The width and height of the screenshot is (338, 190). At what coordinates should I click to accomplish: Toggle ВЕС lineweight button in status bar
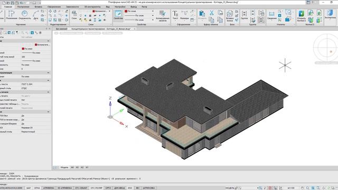click(137, 188)
